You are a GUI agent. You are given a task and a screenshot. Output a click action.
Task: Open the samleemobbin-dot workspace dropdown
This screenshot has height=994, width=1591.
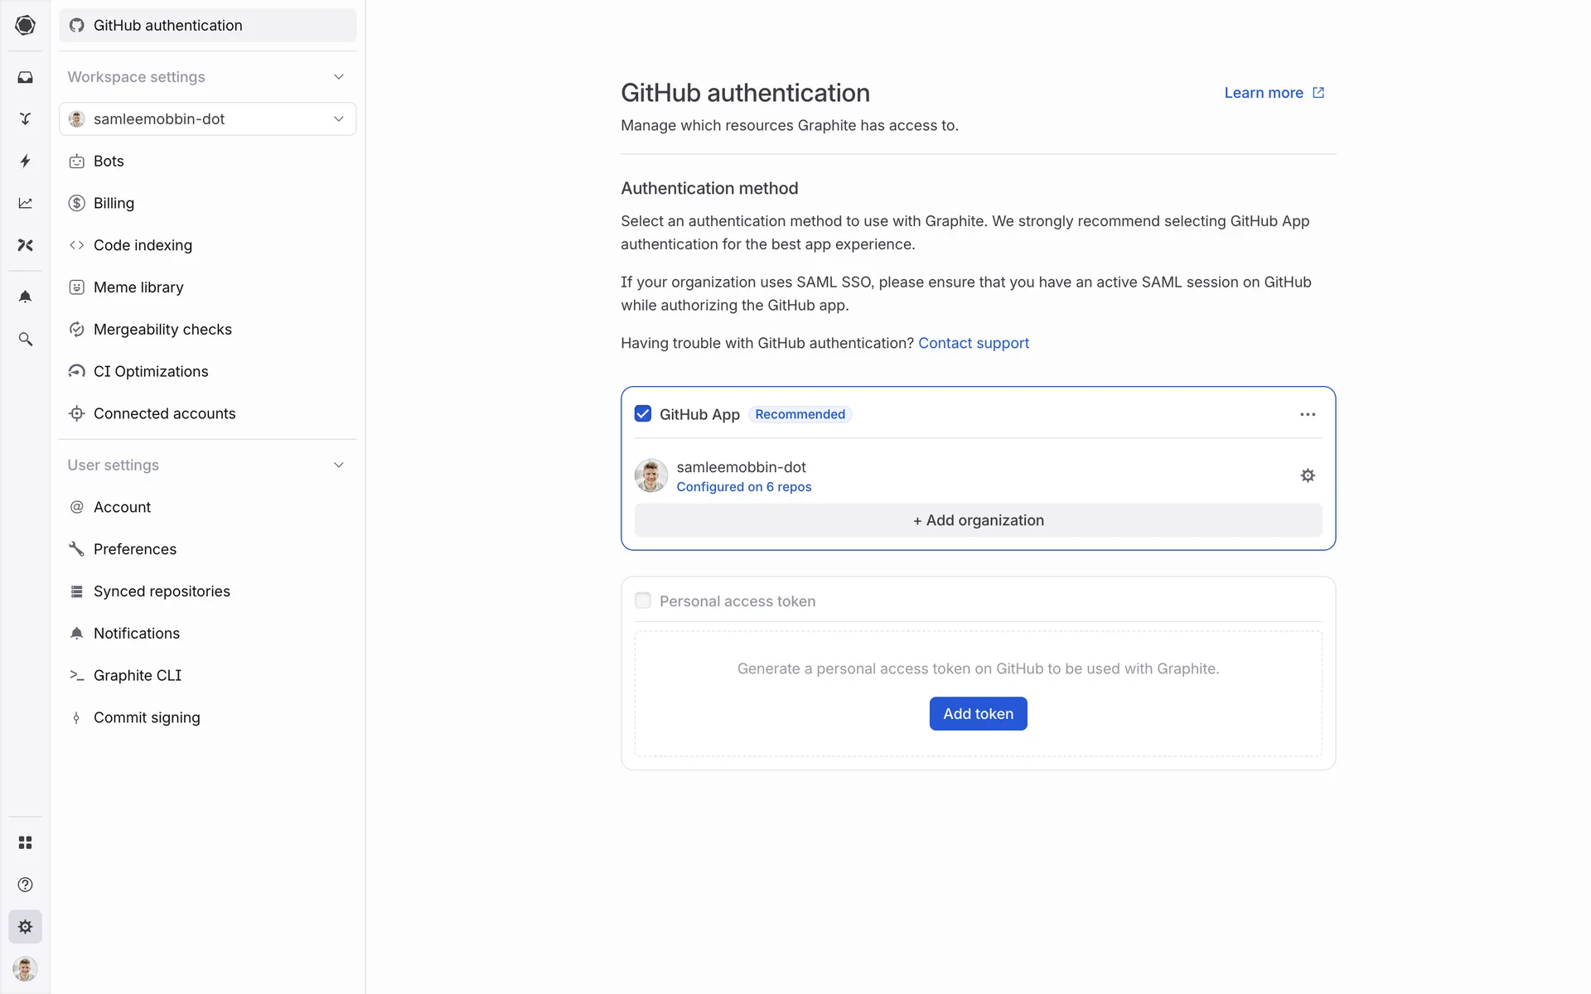pyautogui.click(x=207, y=119)
